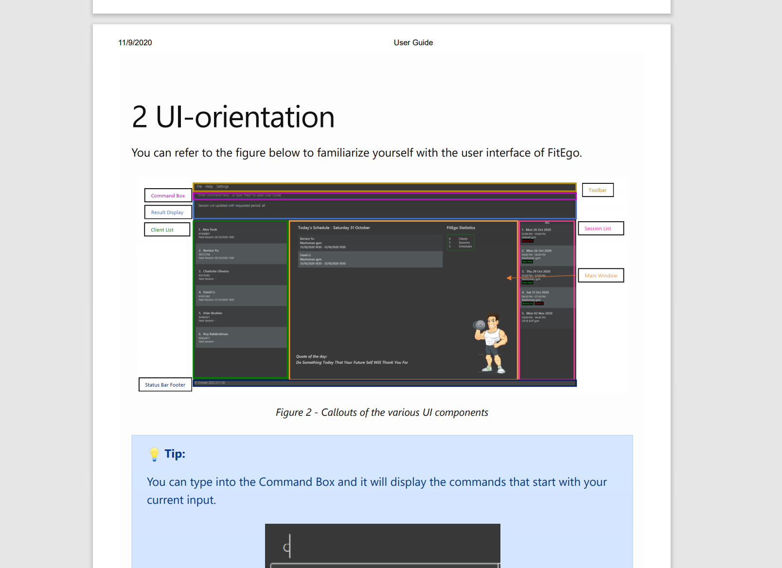
Task: Click the 'Figure 2 - Callouts' caption
Action: pos(382,412)
